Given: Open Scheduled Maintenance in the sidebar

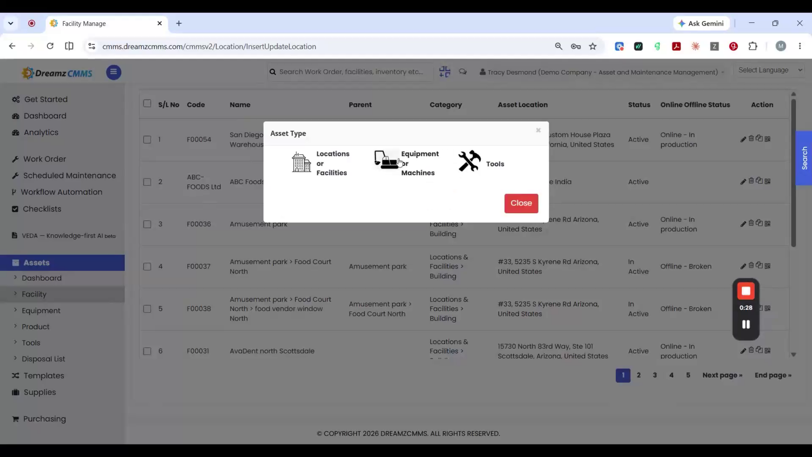Looking at the screenshot, I should click(64, 175).
